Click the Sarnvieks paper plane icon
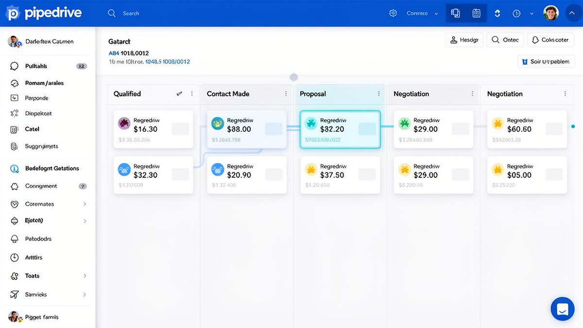Viewport: 583px width, 328px height. pos(15,294)
